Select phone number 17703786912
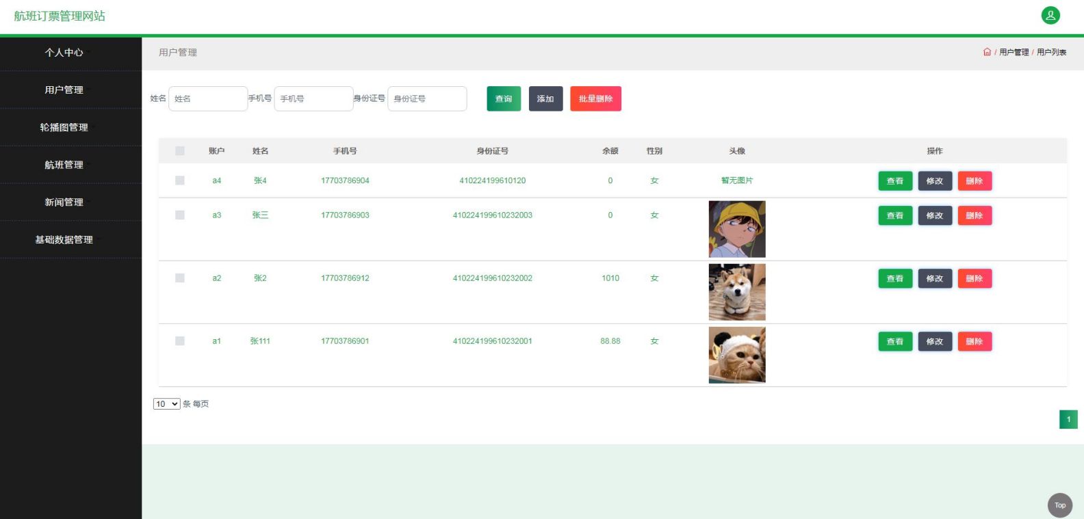This screenshot has width=1084, height=519. coord(345,278)
